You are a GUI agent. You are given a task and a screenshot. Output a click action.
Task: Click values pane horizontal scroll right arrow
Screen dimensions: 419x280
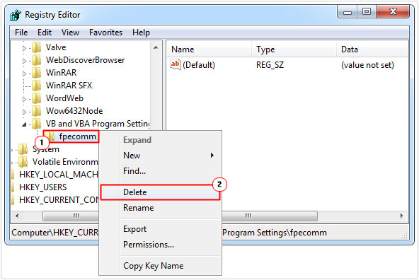(x=401, y=216)
